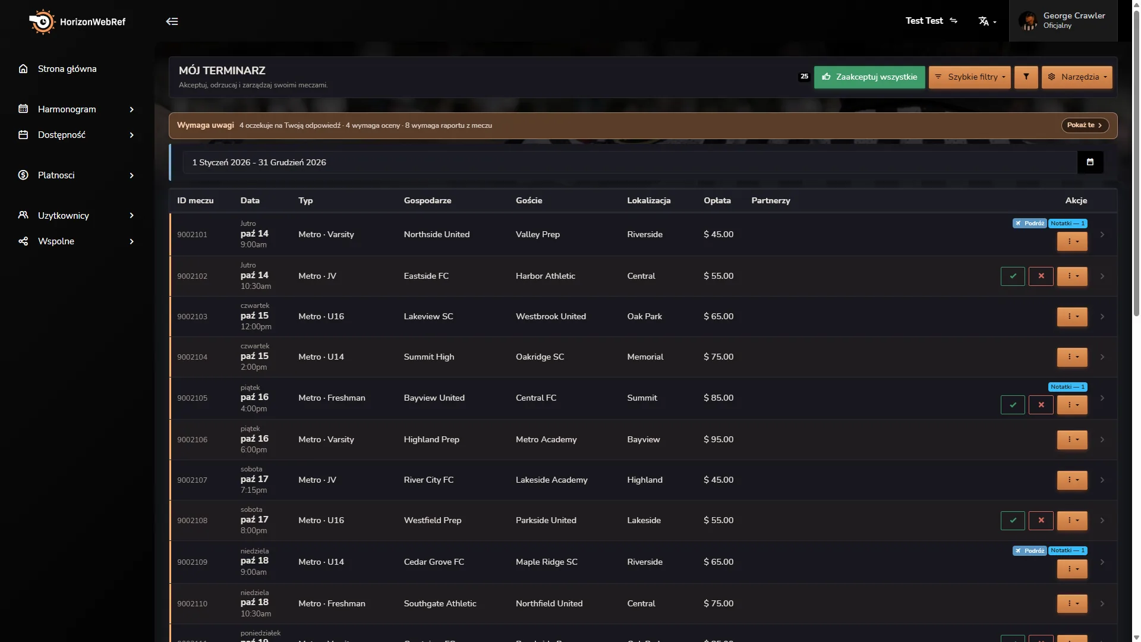Screen dimensions: 1141x642
Task: Expand Uzytkownicy sidebar menu
Action: (77, 216)
